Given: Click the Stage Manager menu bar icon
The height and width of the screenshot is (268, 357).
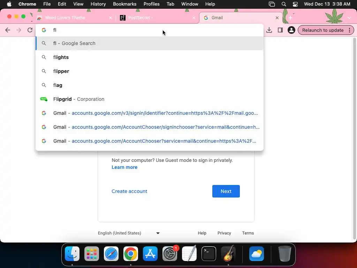Looking at the screenshot, I should [272, 4].
